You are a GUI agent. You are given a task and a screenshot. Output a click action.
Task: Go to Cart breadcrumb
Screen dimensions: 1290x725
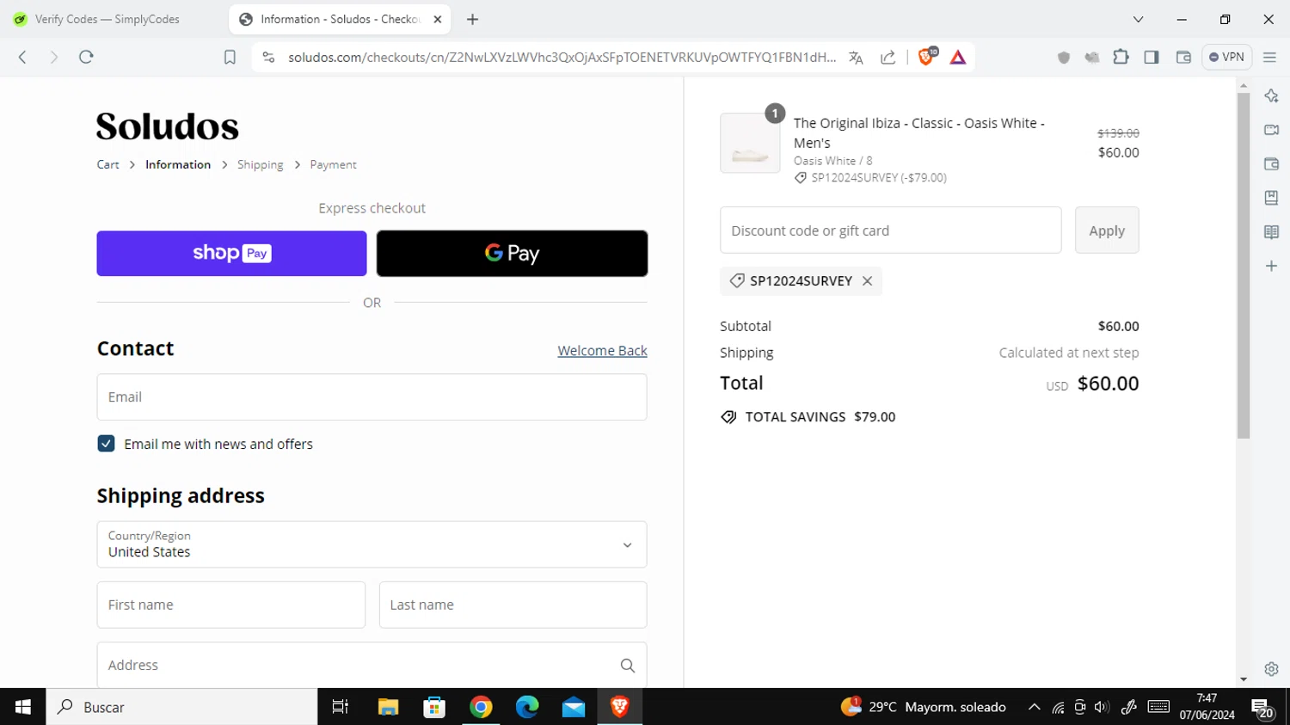coord(107,164)
